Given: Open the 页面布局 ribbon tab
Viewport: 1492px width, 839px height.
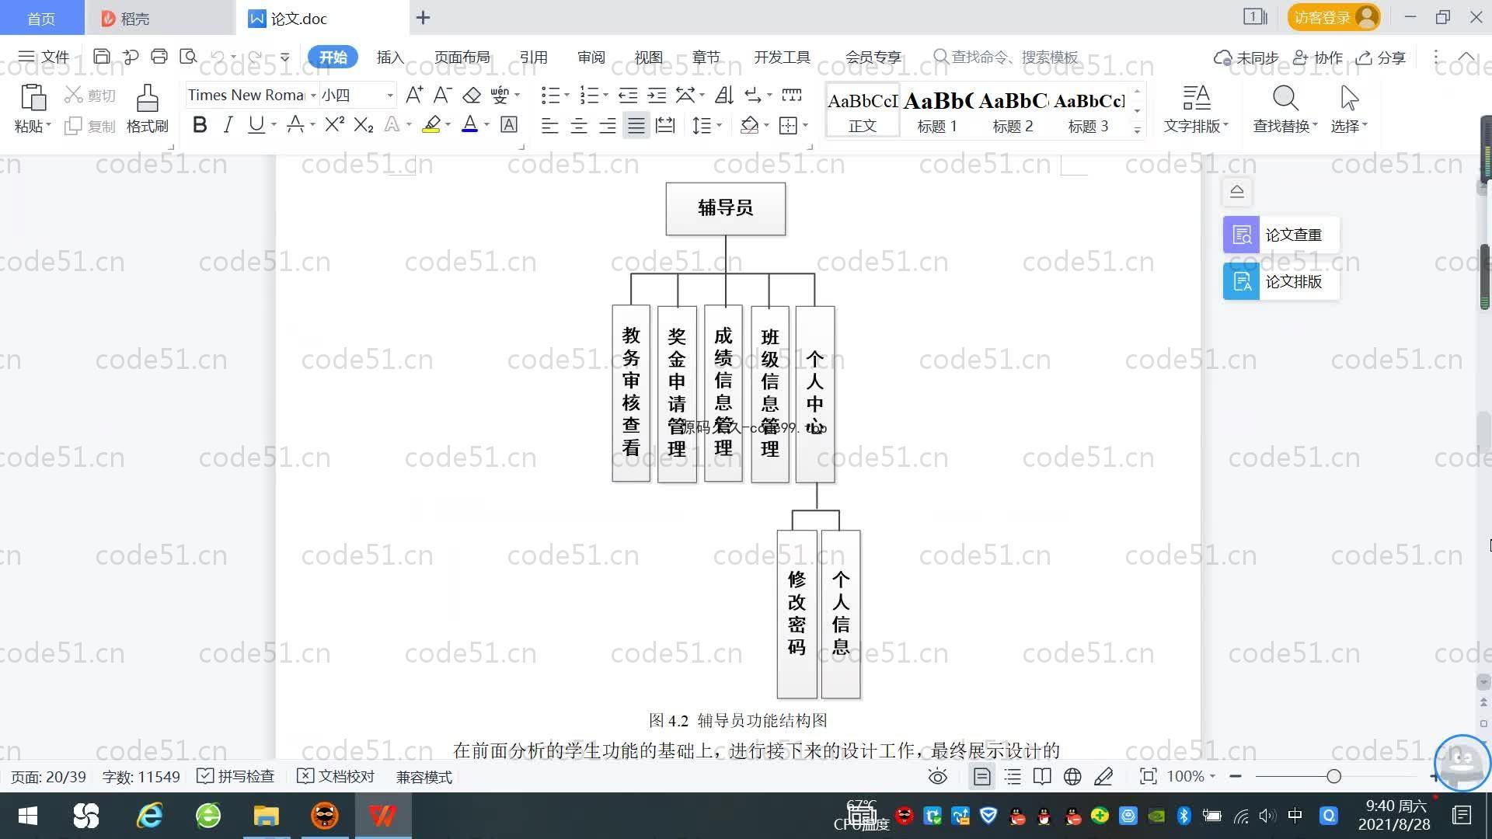Looking at the screenshot, I should (462, 57).
